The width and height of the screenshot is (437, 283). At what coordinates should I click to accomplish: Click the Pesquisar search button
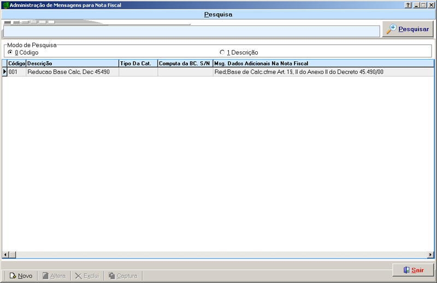(x=408, y=30)
